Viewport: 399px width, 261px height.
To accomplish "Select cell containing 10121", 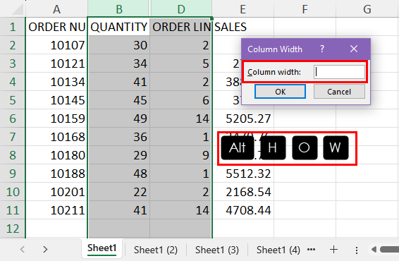I will 56,63.
